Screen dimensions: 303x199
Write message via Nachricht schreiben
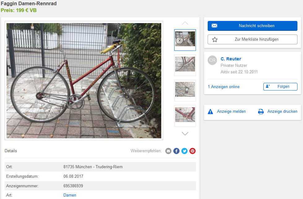coord(252,26)
